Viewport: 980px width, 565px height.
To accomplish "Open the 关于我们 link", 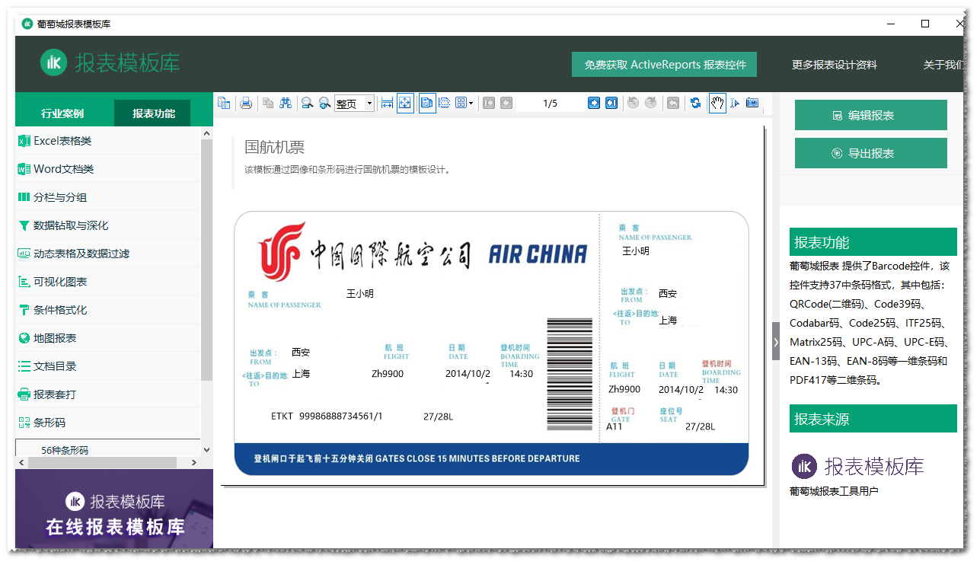I will [x=944, y=65].
